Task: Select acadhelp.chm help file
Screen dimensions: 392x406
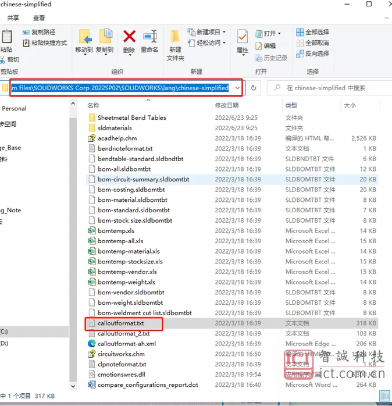Action: [117, 138]
